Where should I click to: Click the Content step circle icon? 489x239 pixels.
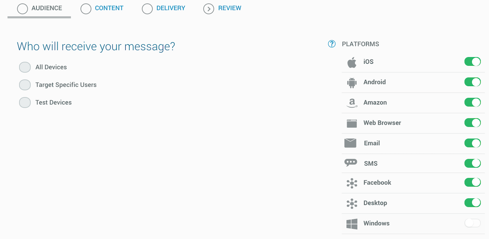point(86,9)
